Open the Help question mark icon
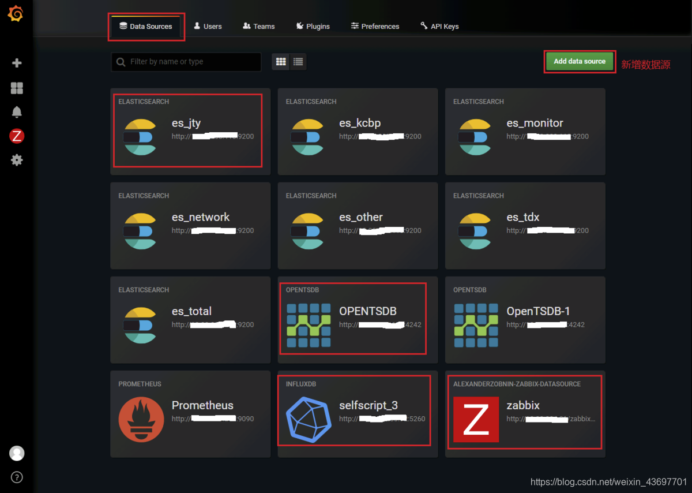 [x=17, y=477]
